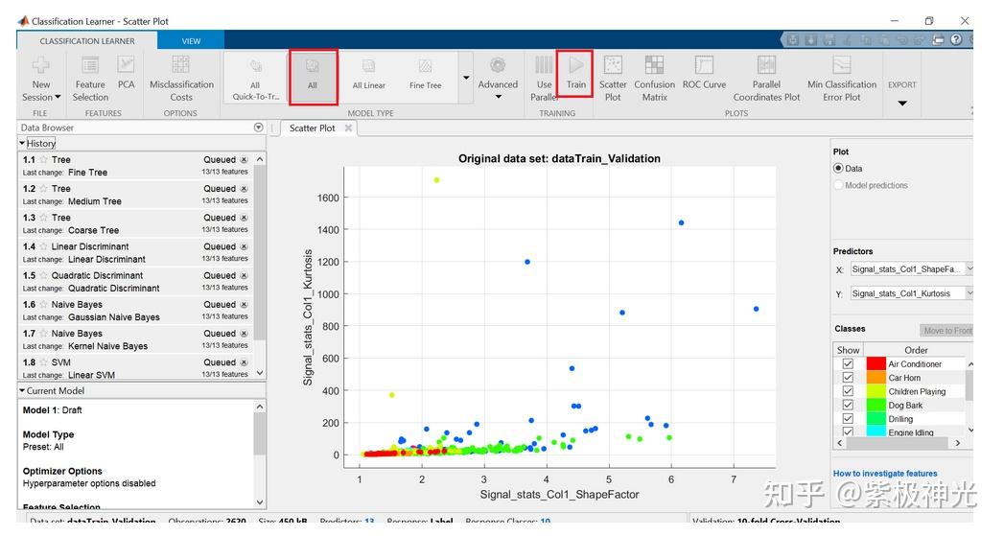
Task: Star model 1.2 Tree as favorite
Action: [43, 188]
